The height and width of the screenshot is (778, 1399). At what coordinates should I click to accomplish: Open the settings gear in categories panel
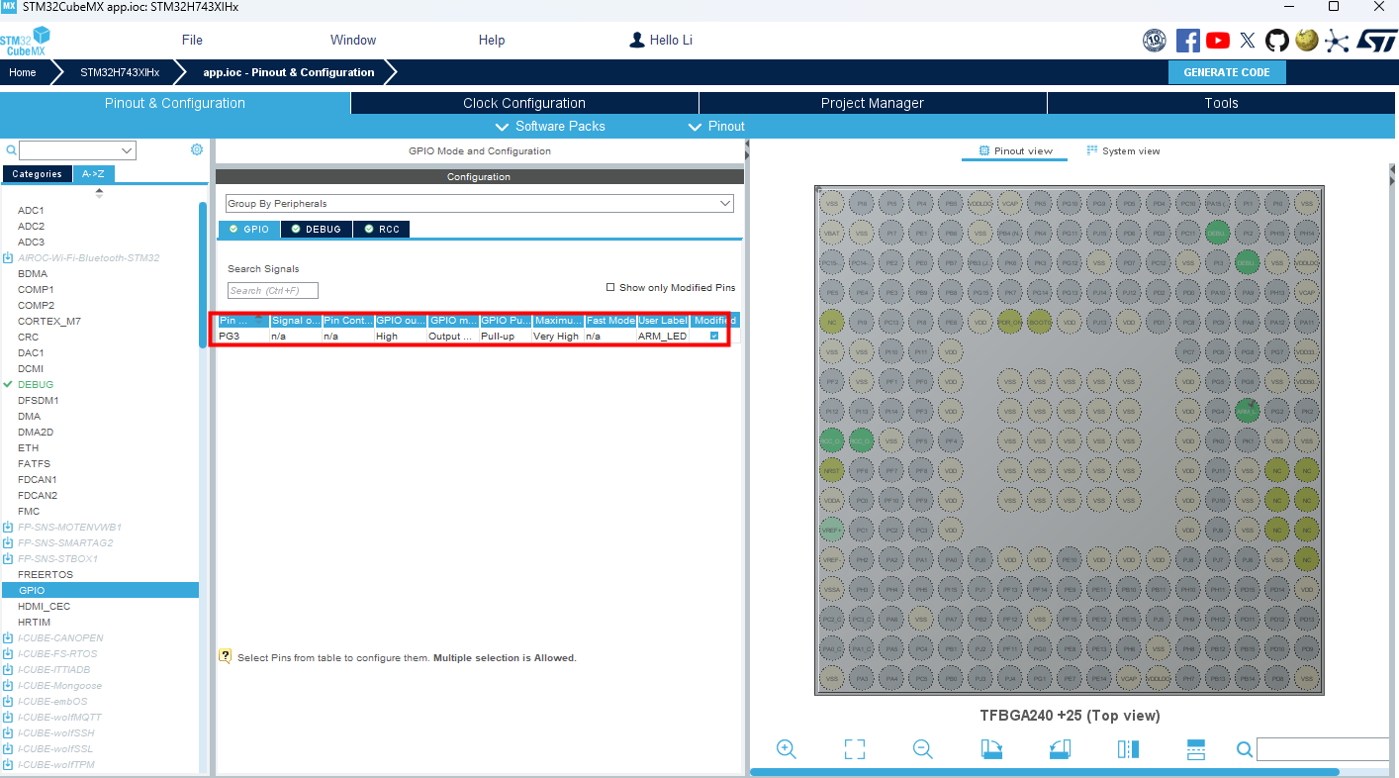click(x=197, y=149)
